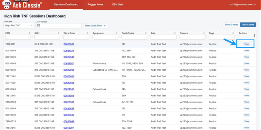Screen dimensions: 261x130
Task: Open work order 00823581
Action: point(69,102)
